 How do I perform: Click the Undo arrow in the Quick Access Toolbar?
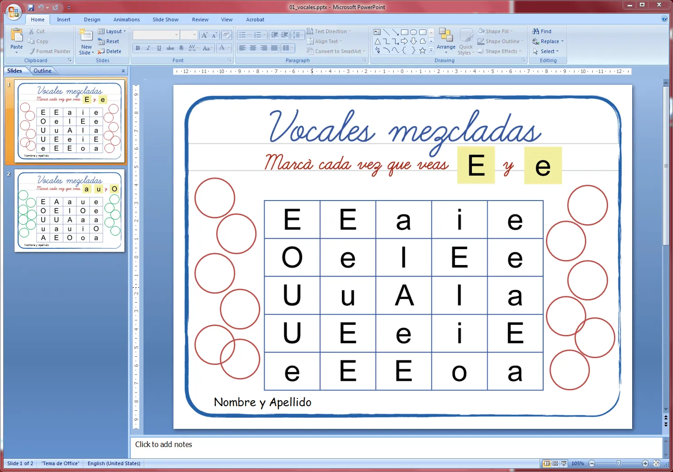[41, 7]
